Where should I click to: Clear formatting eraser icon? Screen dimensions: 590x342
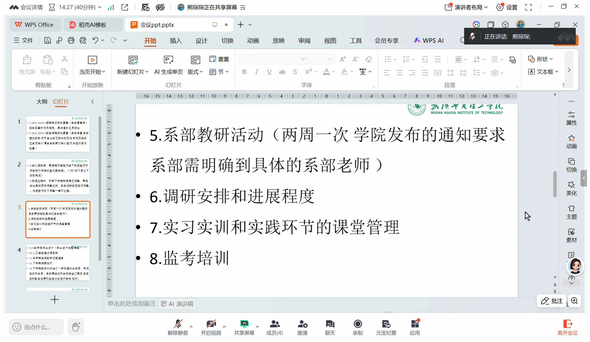pyautogui.click(x=368, y=59)
